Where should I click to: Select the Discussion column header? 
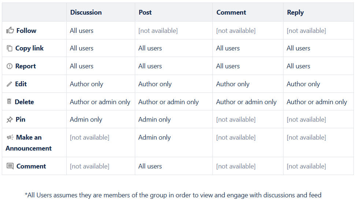pos(86,12)
